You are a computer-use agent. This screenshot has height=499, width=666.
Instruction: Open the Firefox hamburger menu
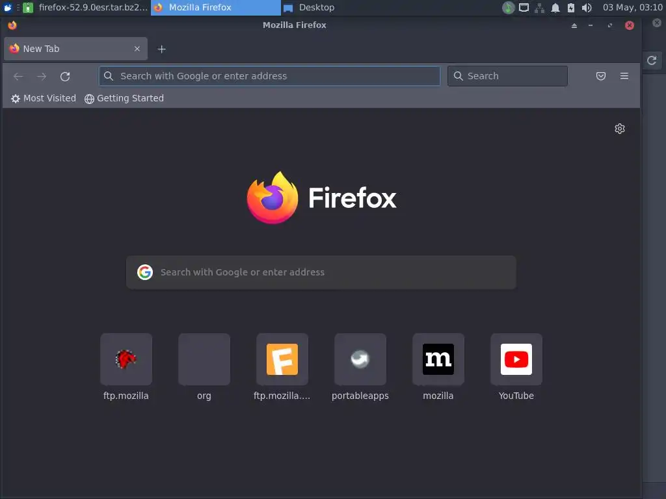[624, 76]
